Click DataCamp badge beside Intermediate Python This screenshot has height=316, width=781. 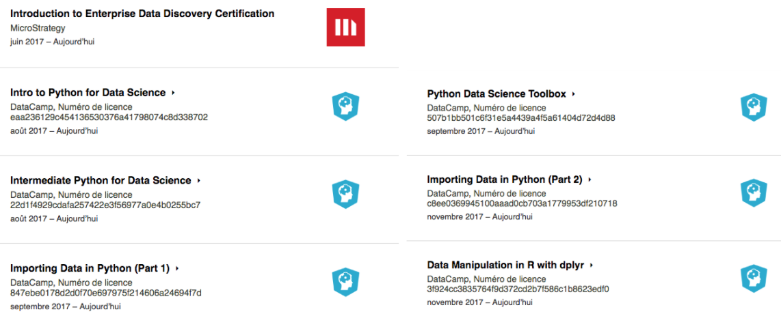coord(345,195)
